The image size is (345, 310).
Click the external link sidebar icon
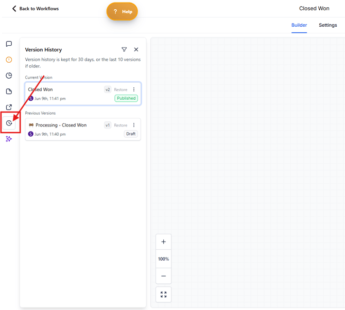click(x=9, y=107)
